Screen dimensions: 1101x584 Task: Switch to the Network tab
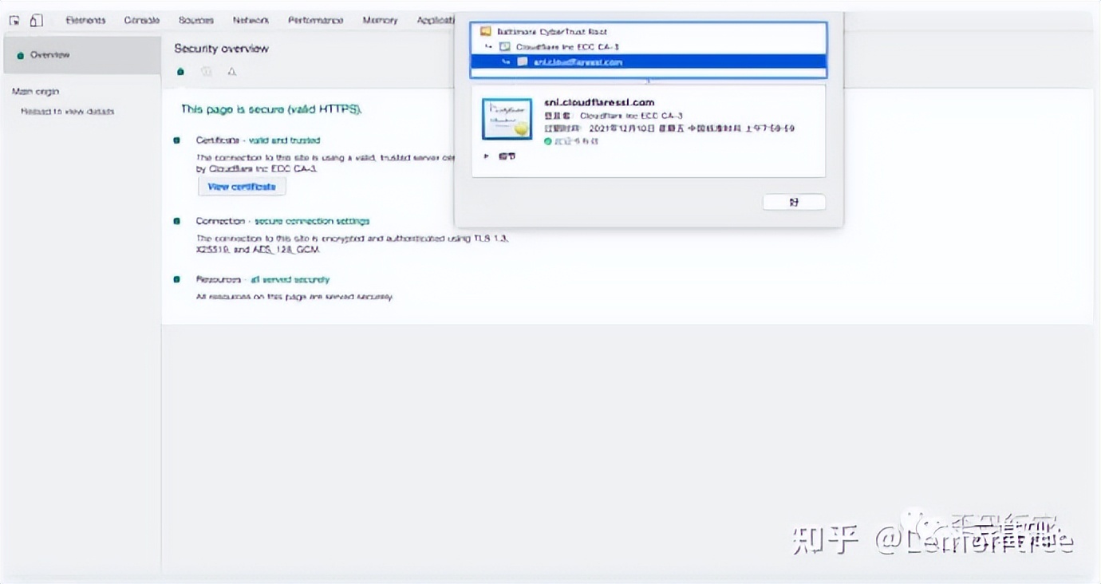[251, 20]
